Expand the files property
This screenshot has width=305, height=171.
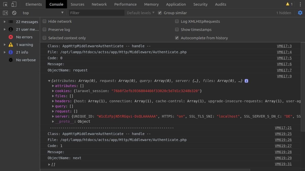[x=53, y=96]
